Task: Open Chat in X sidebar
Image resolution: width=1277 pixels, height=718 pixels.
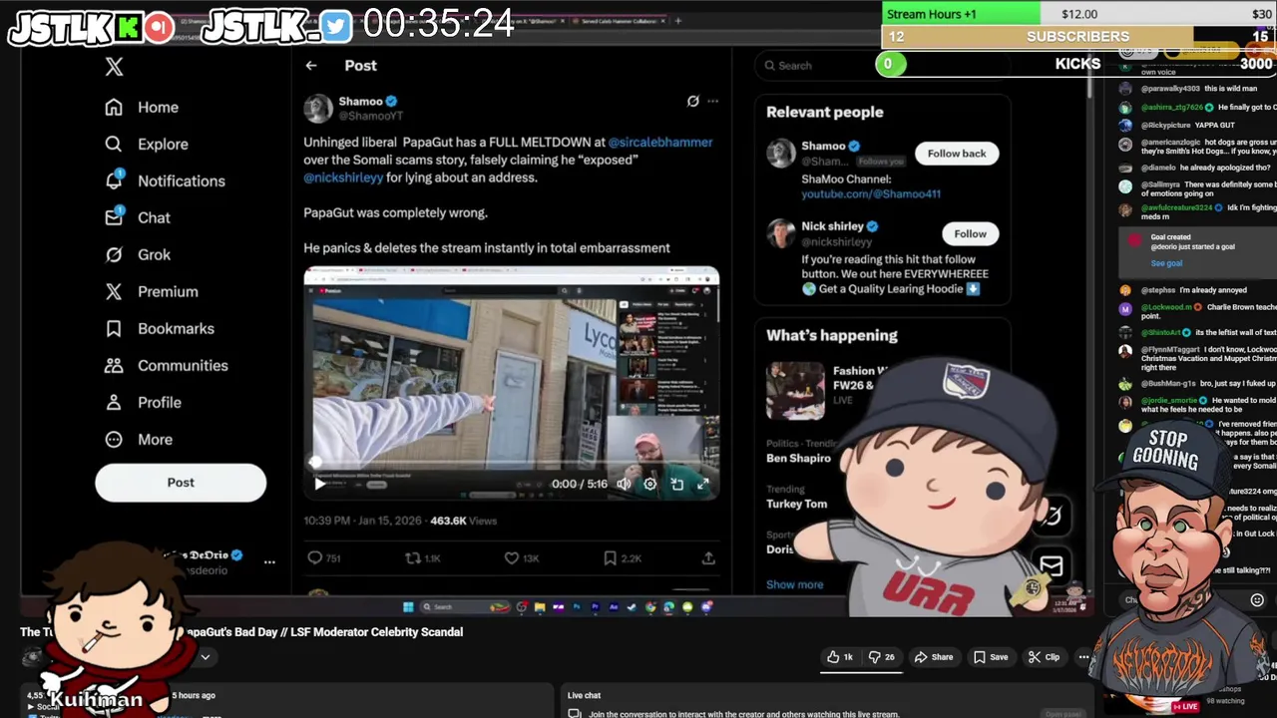Action: (x=137, y=218)
